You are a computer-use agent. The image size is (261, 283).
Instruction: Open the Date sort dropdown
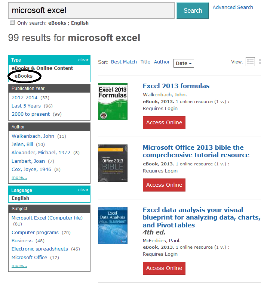tap(184, 63)
